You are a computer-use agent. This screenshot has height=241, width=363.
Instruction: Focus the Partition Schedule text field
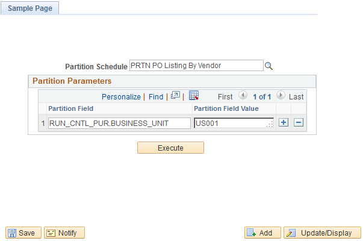(x=196, y=66)
